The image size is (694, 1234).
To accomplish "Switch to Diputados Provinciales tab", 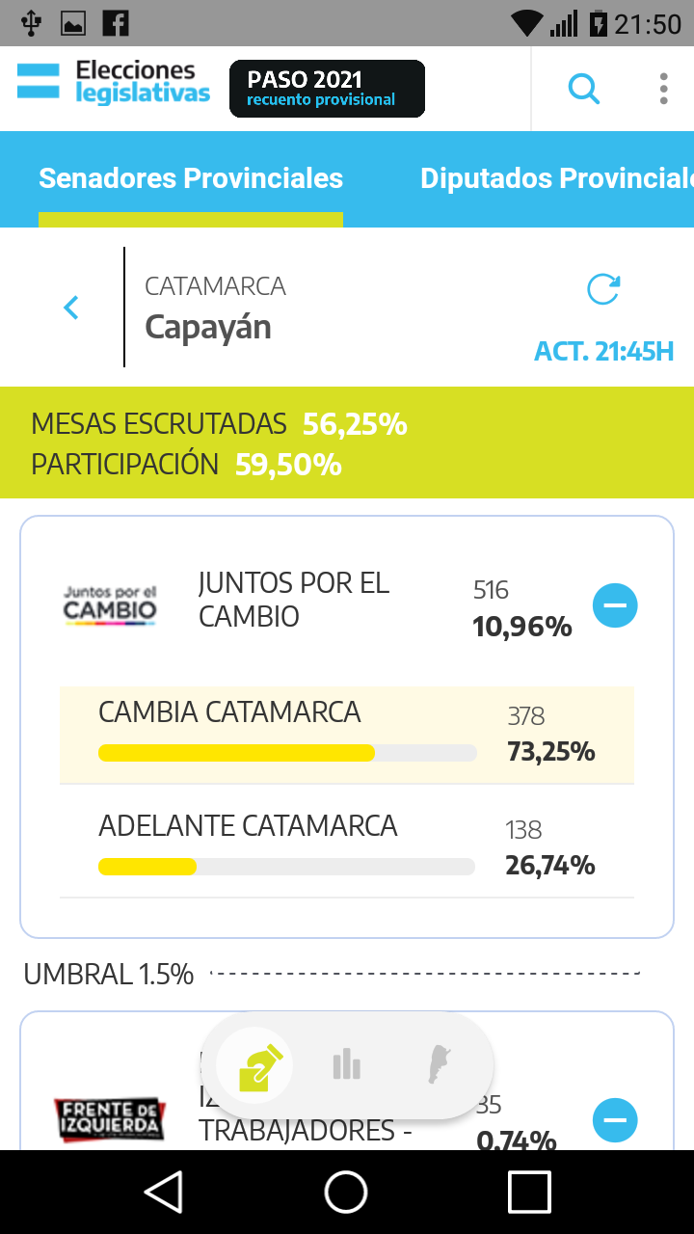I will (555, 178).
